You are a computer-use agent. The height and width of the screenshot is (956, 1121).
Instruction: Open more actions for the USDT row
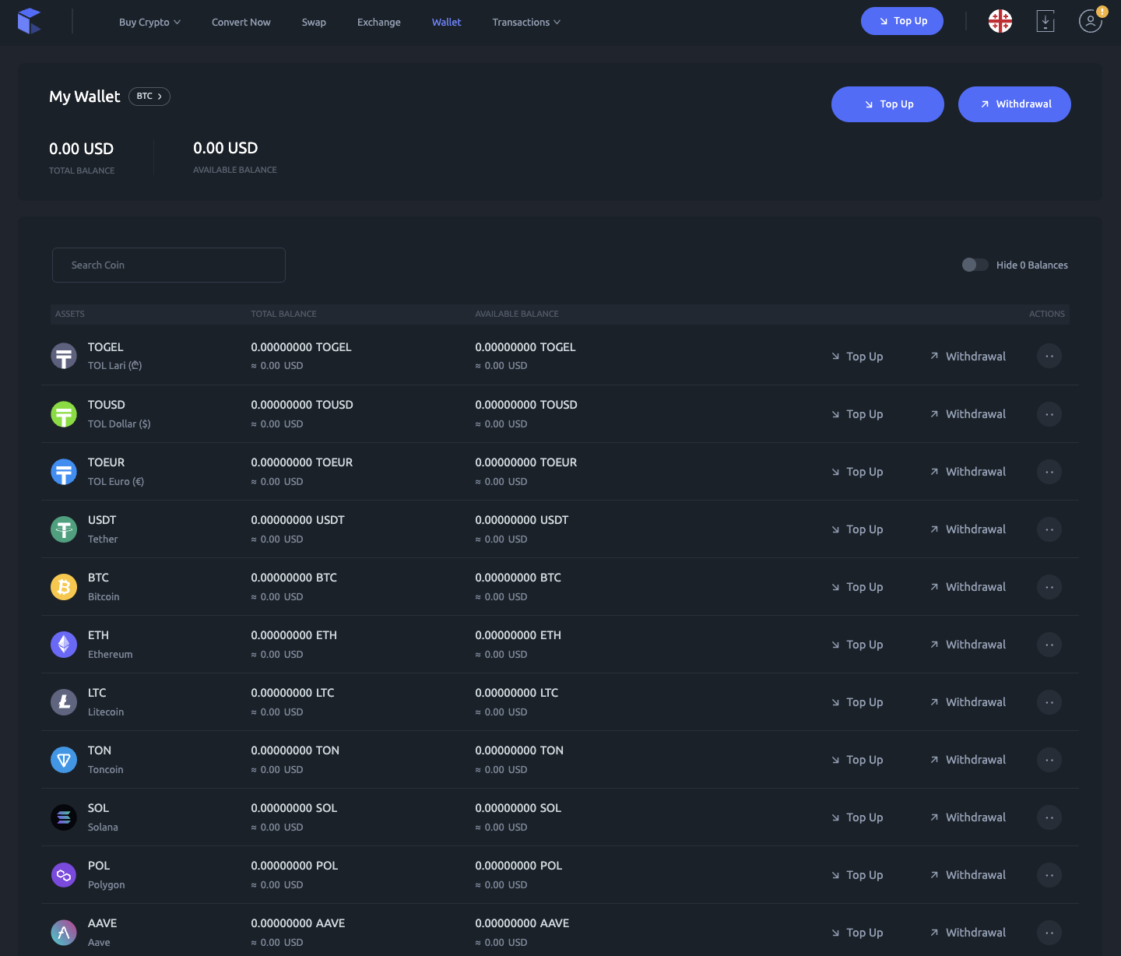tap(1049, 529)
